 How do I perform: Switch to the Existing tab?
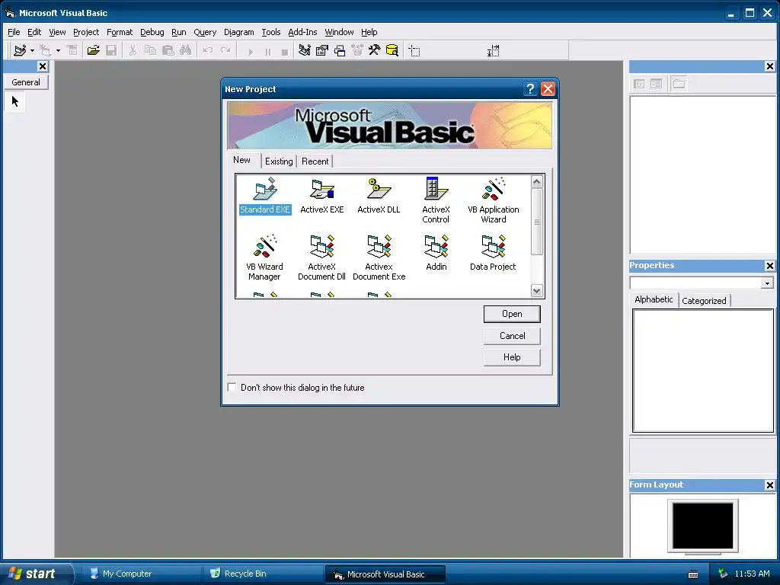279,161
